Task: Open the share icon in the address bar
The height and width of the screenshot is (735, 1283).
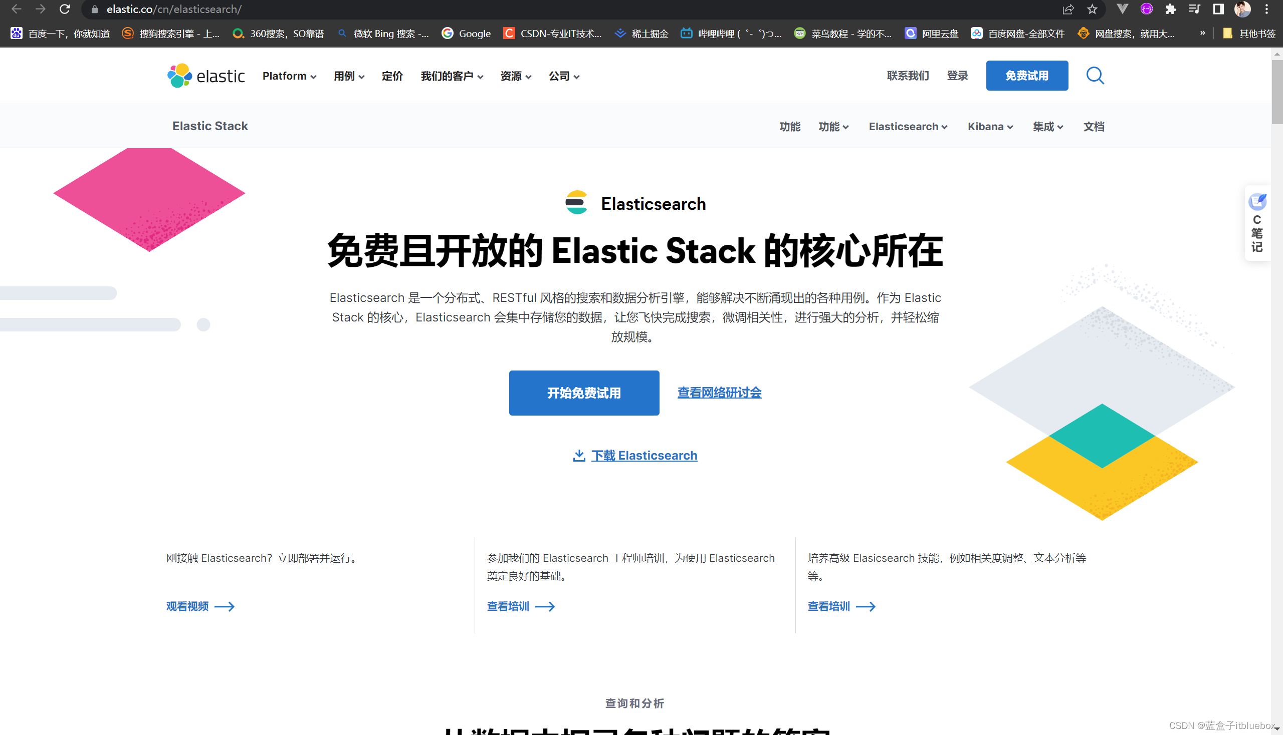Action: (x=1067, y=9)
